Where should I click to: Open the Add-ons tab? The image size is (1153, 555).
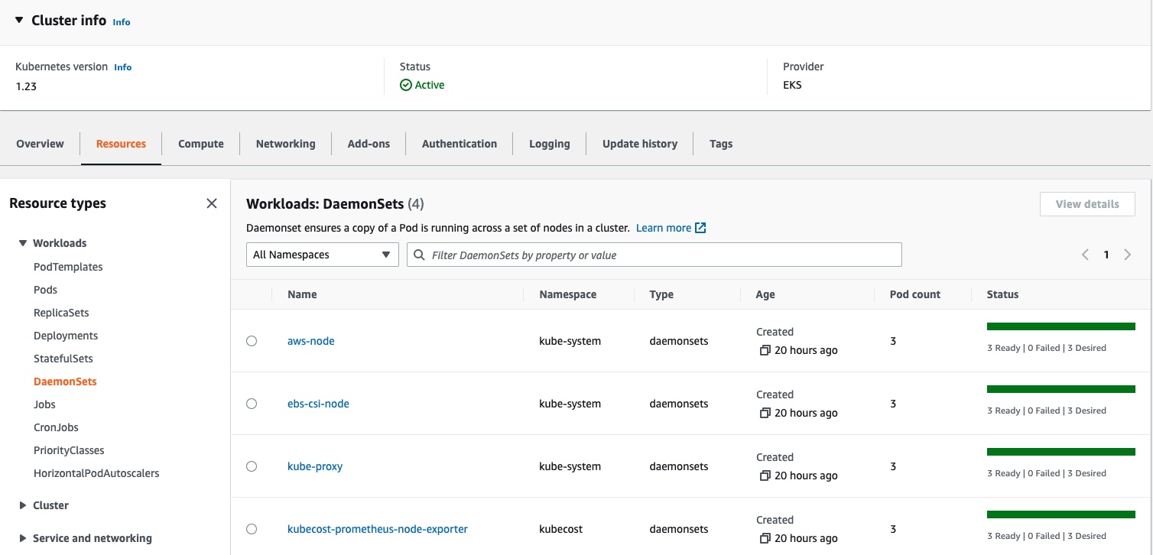pyautogui.click(x=369, y=144)
